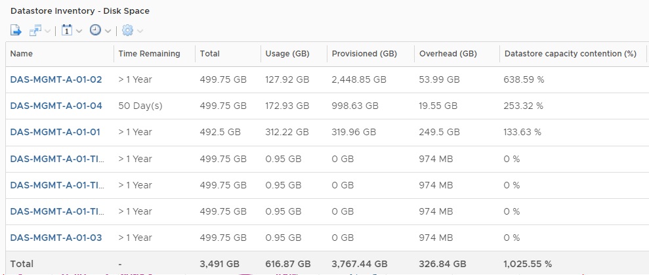Sort by Time Remaining column header
The width and height of the screenshot is (649, 275).
point(149,54)
